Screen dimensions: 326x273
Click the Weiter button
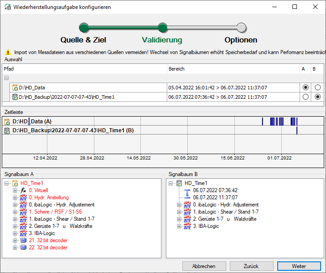tap(299, 266)
